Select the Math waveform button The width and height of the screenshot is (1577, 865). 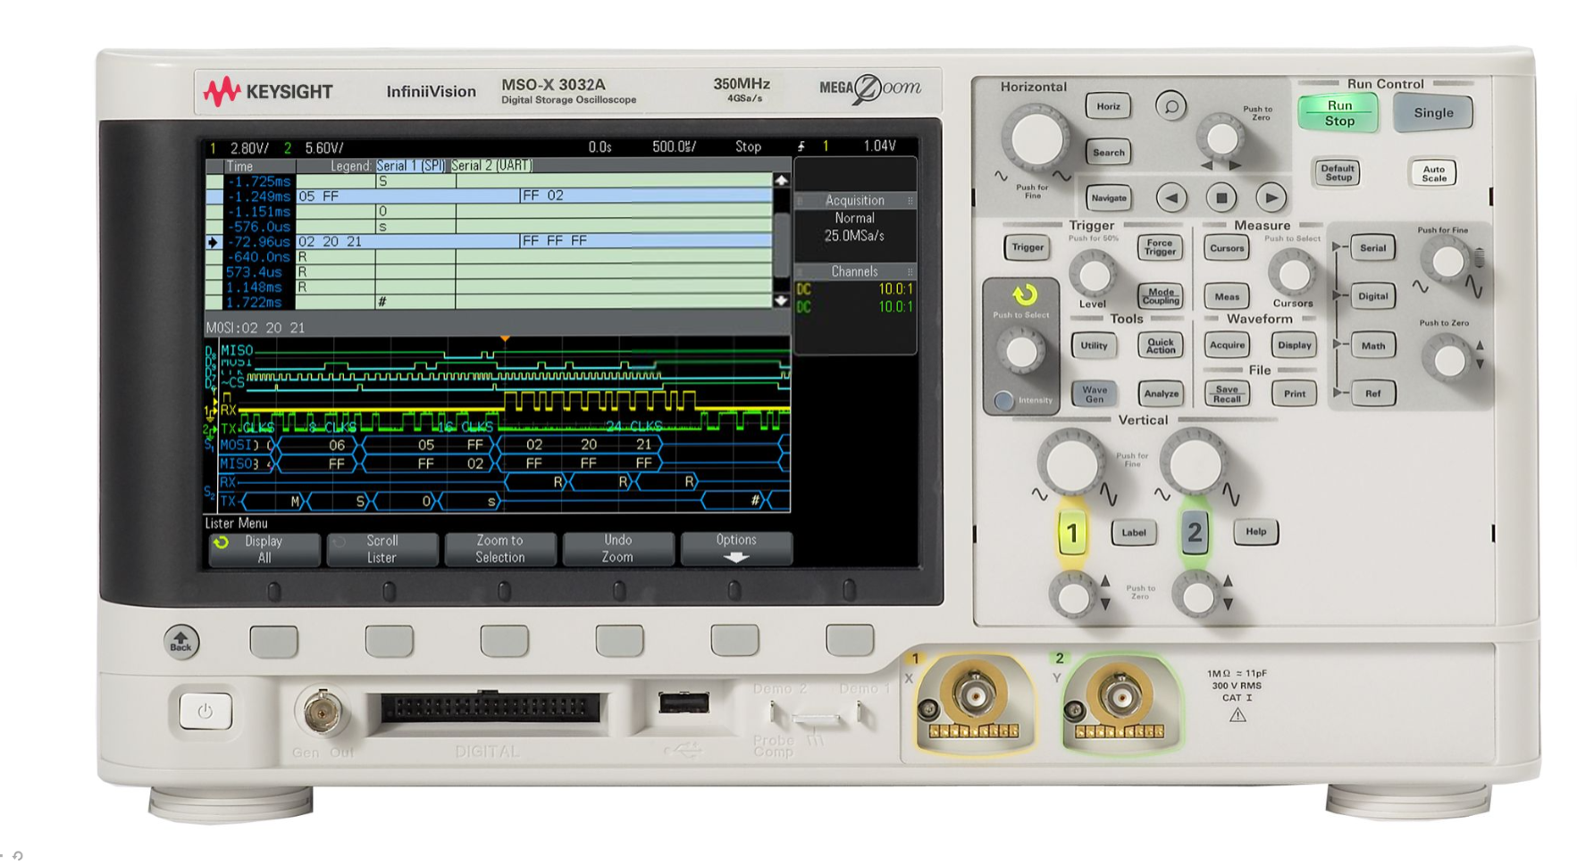click(x=1373, y=345)
